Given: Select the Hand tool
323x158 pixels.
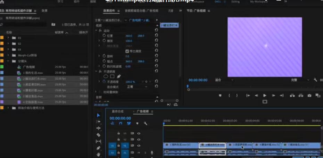Looking at the screenshot, I should pos(98,154).
